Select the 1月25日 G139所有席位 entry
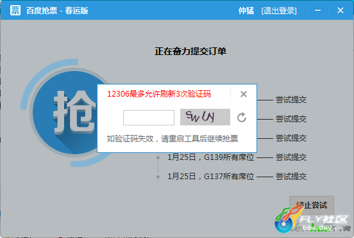The height and width of the screenshot is (238, 354). click(x=210, y=157)
